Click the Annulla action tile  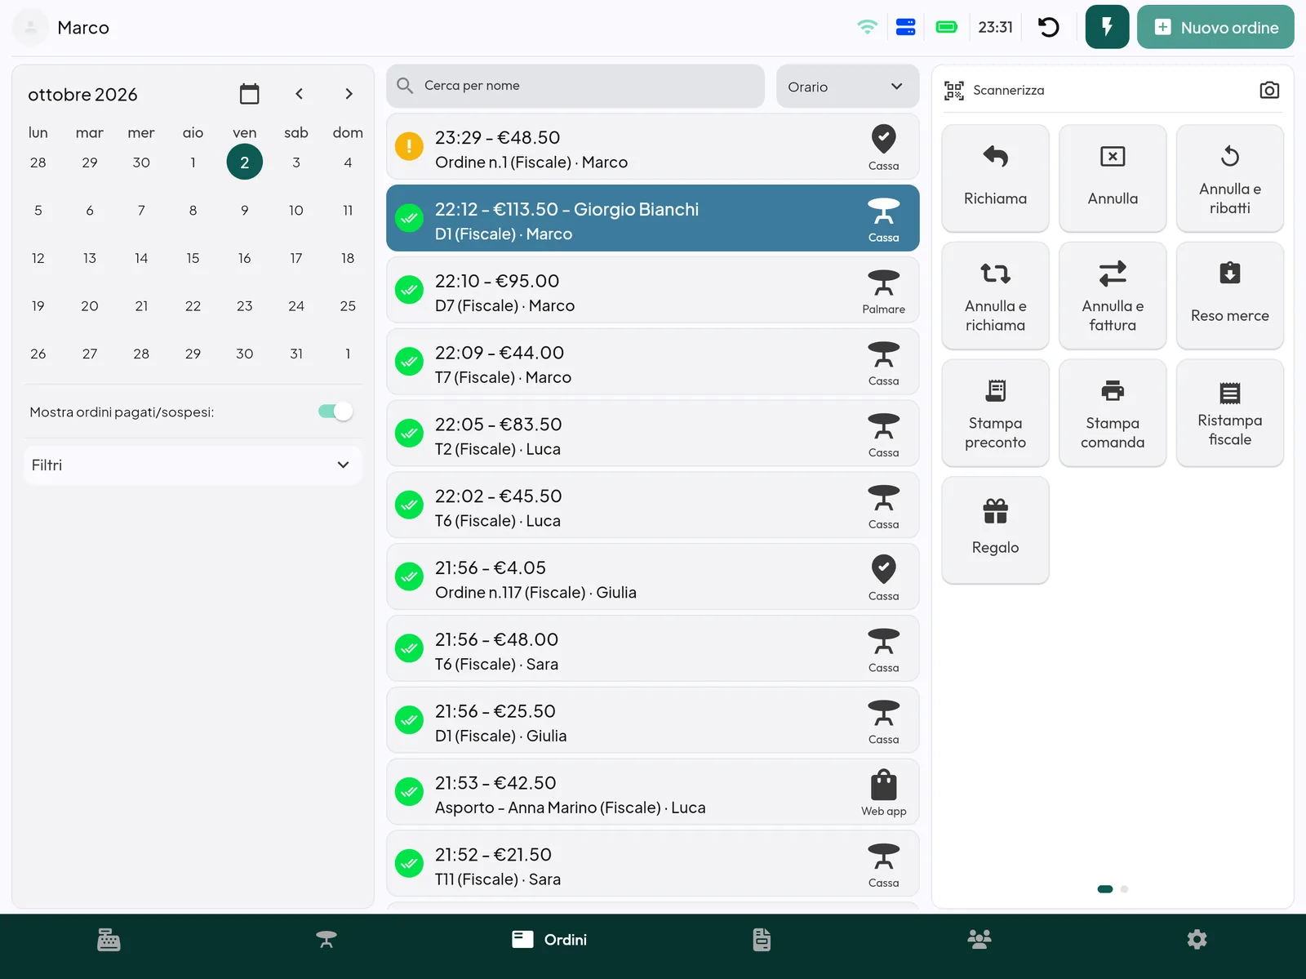pyautogui.click(x=1113, y=177)
